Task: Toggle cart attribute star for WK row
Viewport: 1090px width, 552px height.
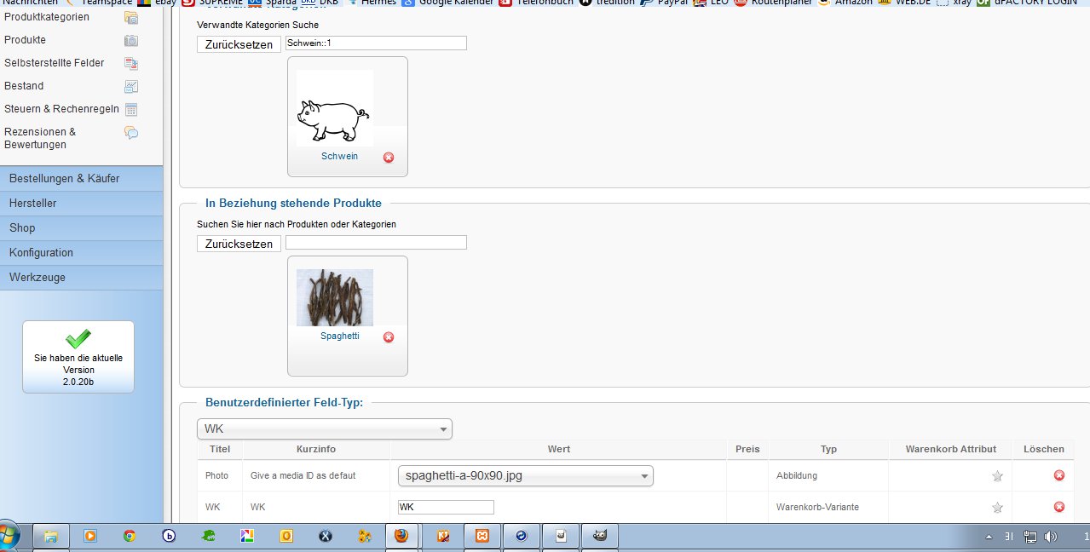Action: (997, 508)
